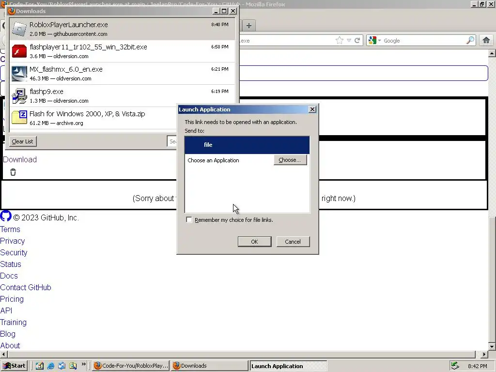This screenshot has width=496, height=372.
Task: Open the Blog footer link
Action: 8,334
